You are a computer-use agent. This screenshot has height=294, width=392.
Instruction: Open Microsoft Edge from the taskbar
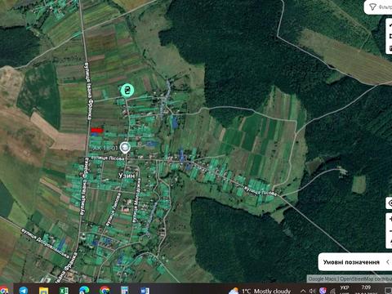(x=84, y=290)
